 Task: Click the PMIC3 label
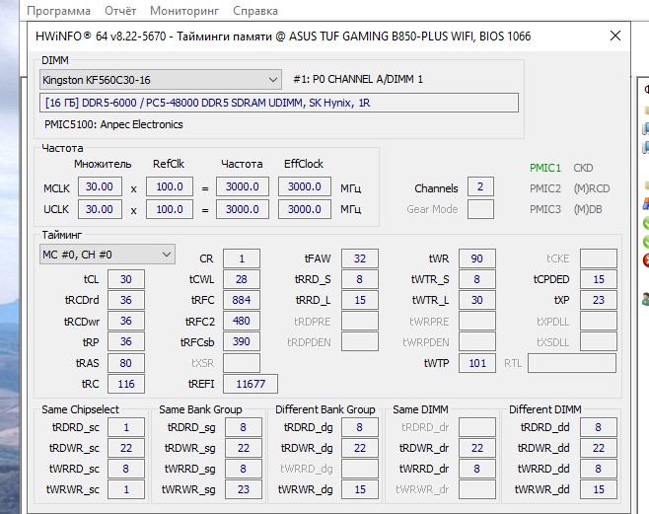coord(545,209)
